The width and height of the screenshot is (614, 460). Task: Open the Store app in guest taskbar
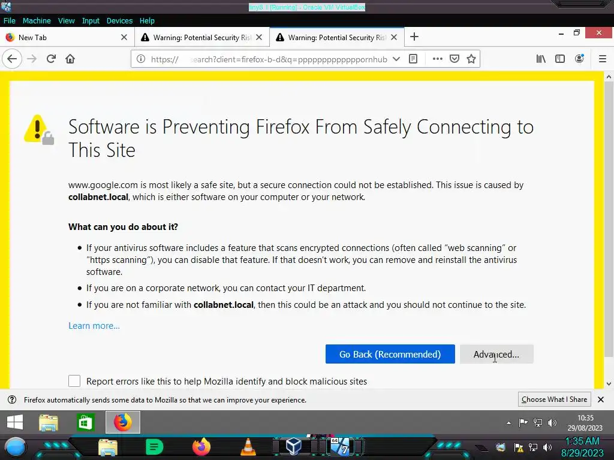(x=85, y=422)
